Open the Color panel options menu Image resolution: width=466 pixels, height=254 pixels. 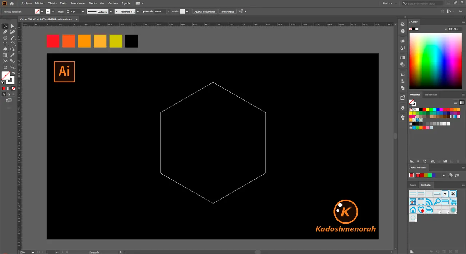coord(463,22)
